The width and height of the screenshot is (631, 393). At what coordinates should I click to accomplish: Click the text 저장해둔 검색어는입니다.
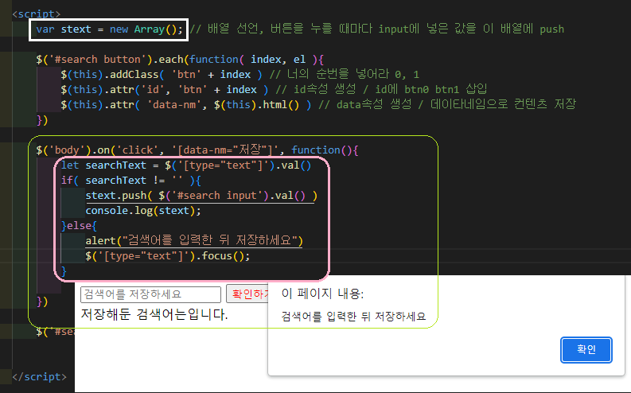click(154, 314)
